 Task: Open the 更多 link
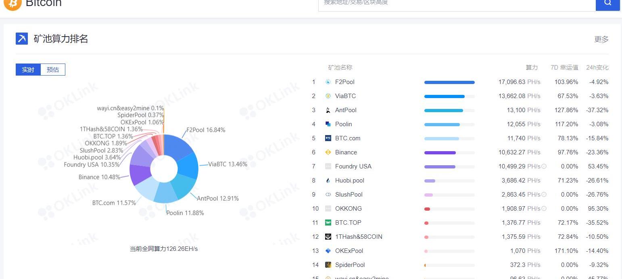click(601, 39)
